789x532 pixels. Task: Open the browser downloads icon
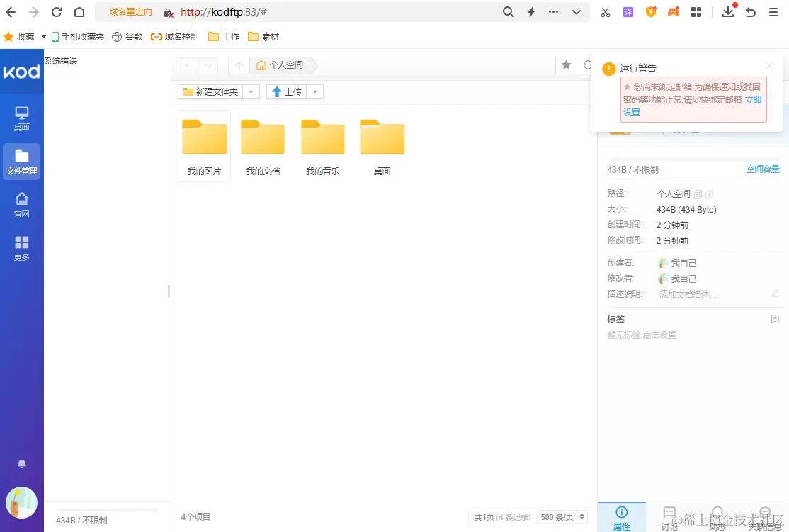pyautogui.click(x=728, y=11)
